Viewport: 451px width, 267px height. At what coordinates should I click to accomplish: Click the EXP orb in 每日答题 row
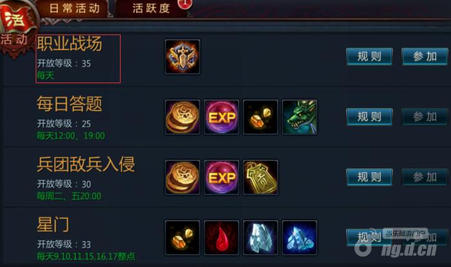222,117
